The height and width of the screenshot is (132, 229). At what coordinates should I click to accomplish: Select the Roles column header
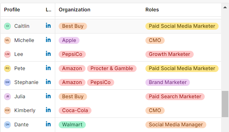pyautogui.click(x=152, y=10)
